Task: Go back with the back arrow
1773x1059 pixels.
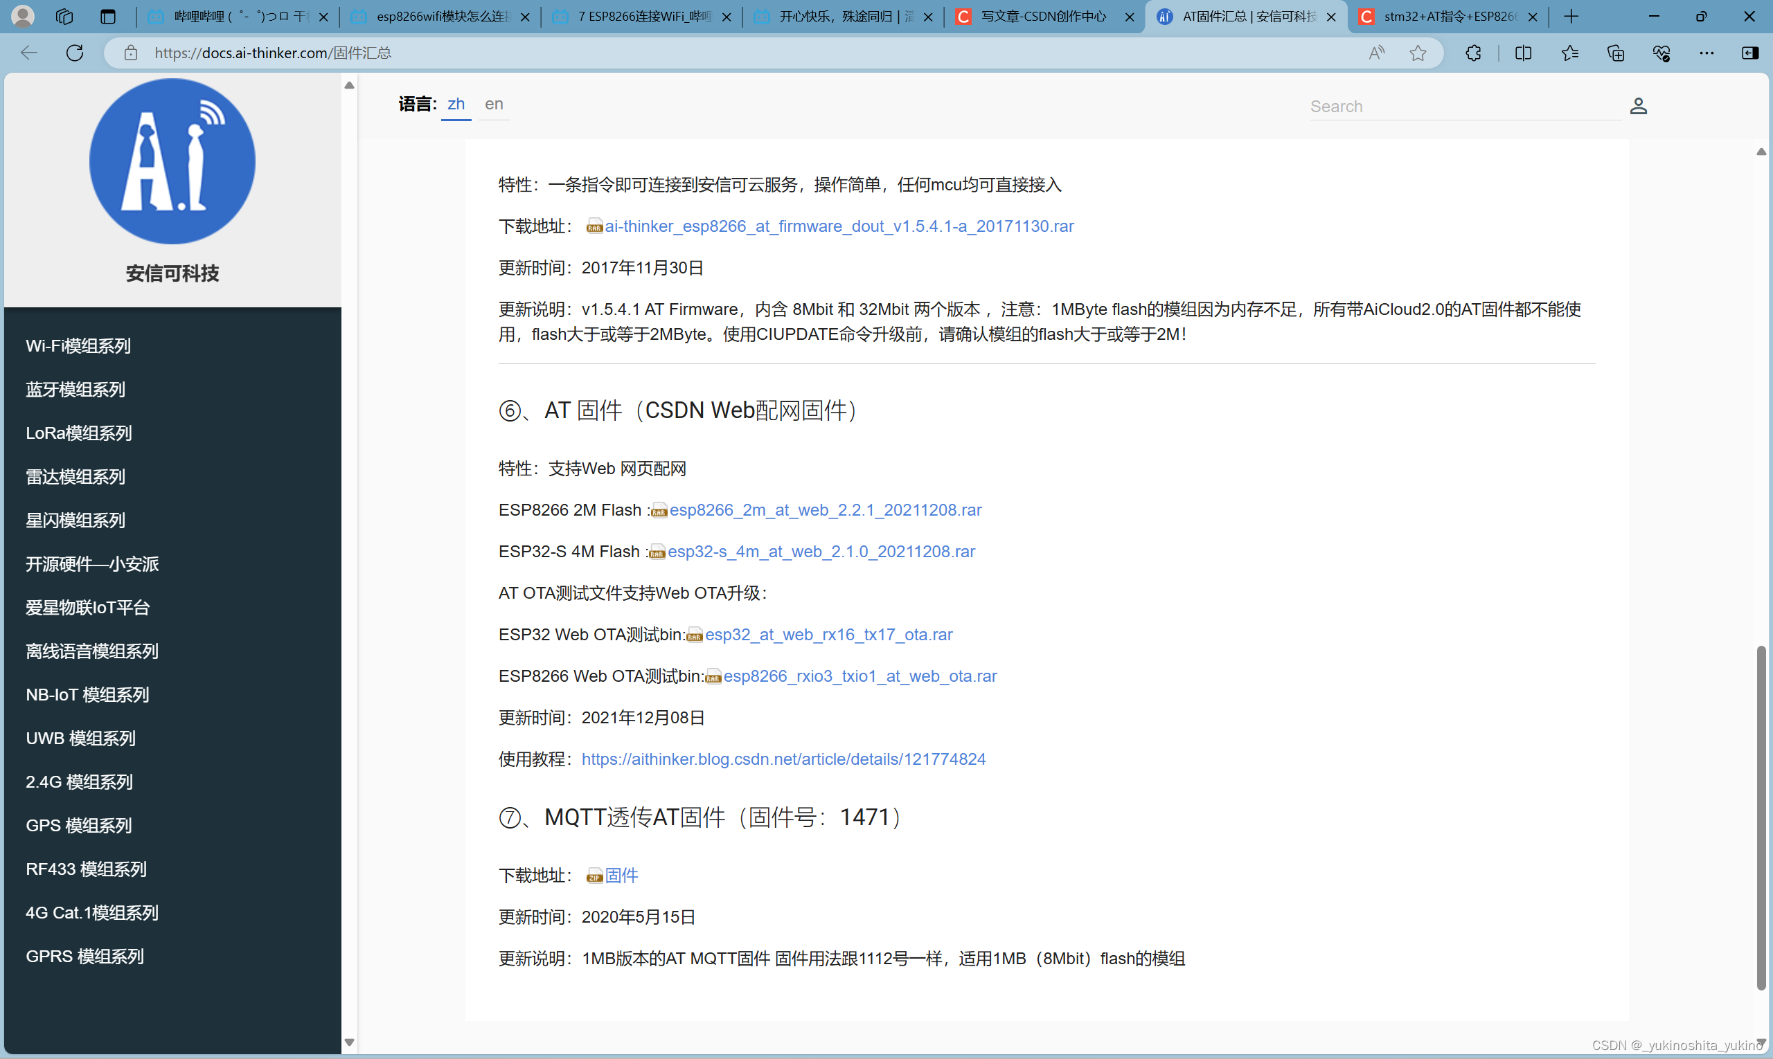Action: pos(28,52)
